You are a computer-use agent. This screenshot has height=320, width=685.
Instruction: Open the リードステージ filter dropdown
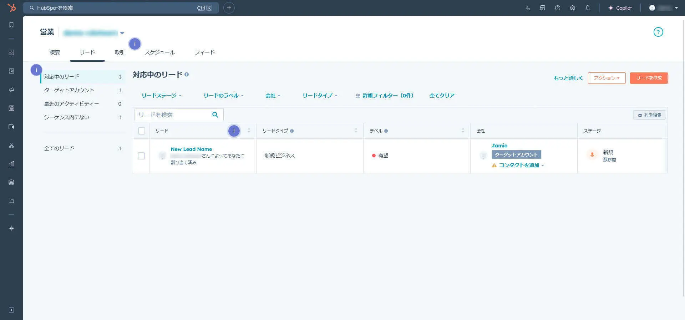(162, 96)
